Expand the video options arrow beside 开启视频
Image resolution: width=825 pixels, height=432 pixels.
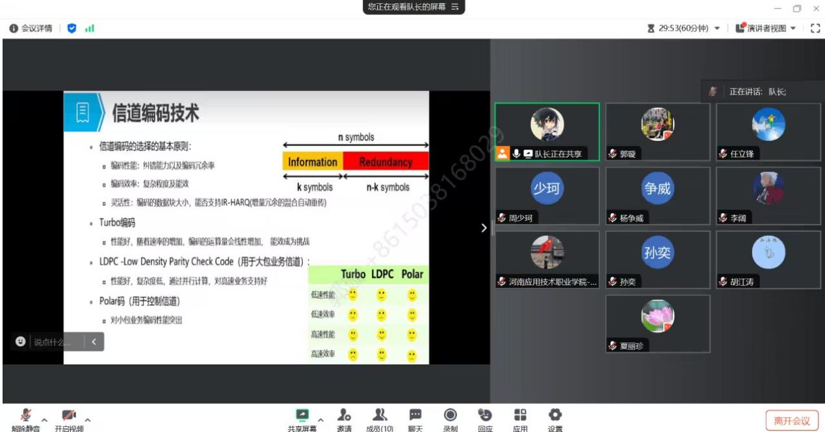click(87, 419)
